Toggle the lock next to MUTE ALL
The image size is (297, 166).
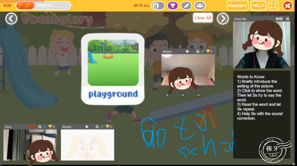click(158, 6)
